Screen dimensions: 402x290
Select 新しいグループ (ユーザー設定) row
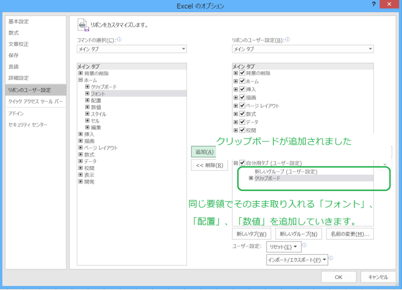click(286, 172)
